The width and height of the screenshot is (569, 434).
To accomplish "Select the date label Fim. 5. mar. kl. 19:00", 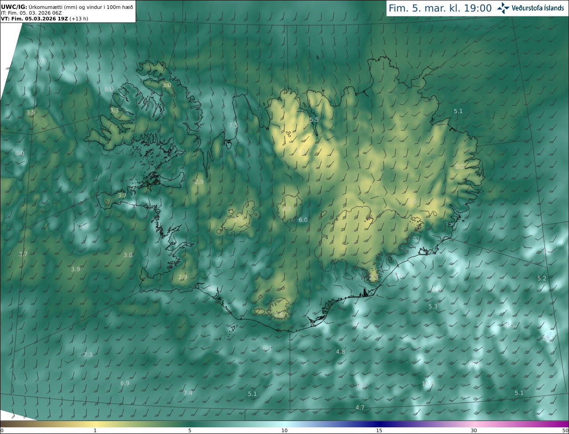I will click(440, 8).
